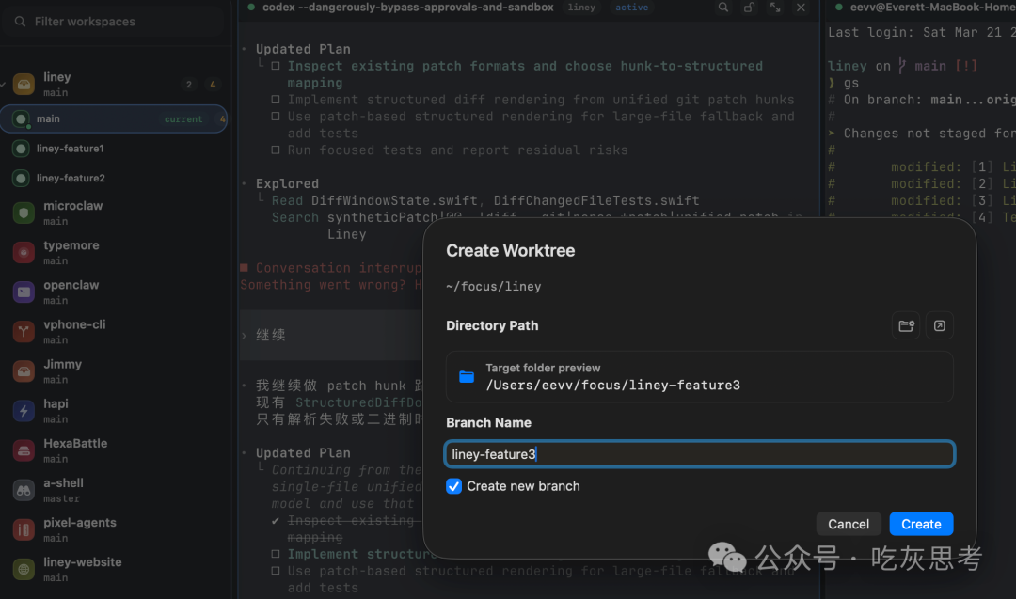The image size is (1016, 599).
Task: Click the liney-feature2 worktree status icon
Action: point(21,178)
